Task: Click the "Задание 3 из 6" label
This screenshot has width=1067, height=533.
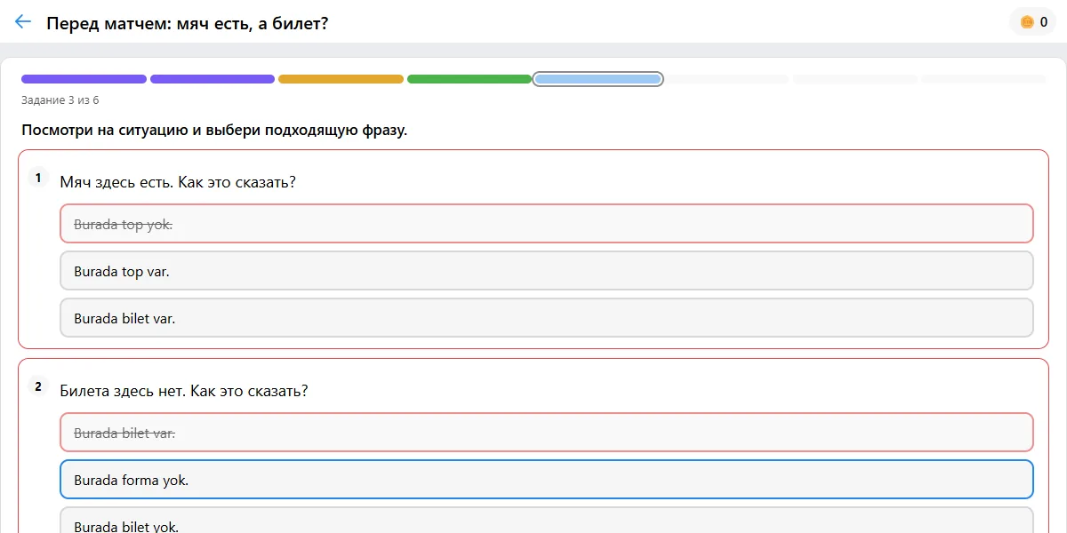Action: coord(60,100)
